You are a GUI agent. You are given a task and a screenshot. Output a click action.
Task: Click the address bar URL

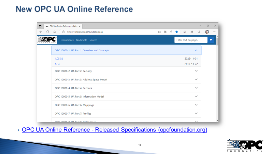(85, 32)
